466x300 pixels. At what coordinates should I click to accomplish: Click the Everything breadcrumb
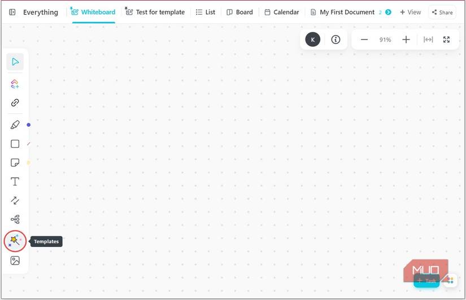[x=41, y=12]
